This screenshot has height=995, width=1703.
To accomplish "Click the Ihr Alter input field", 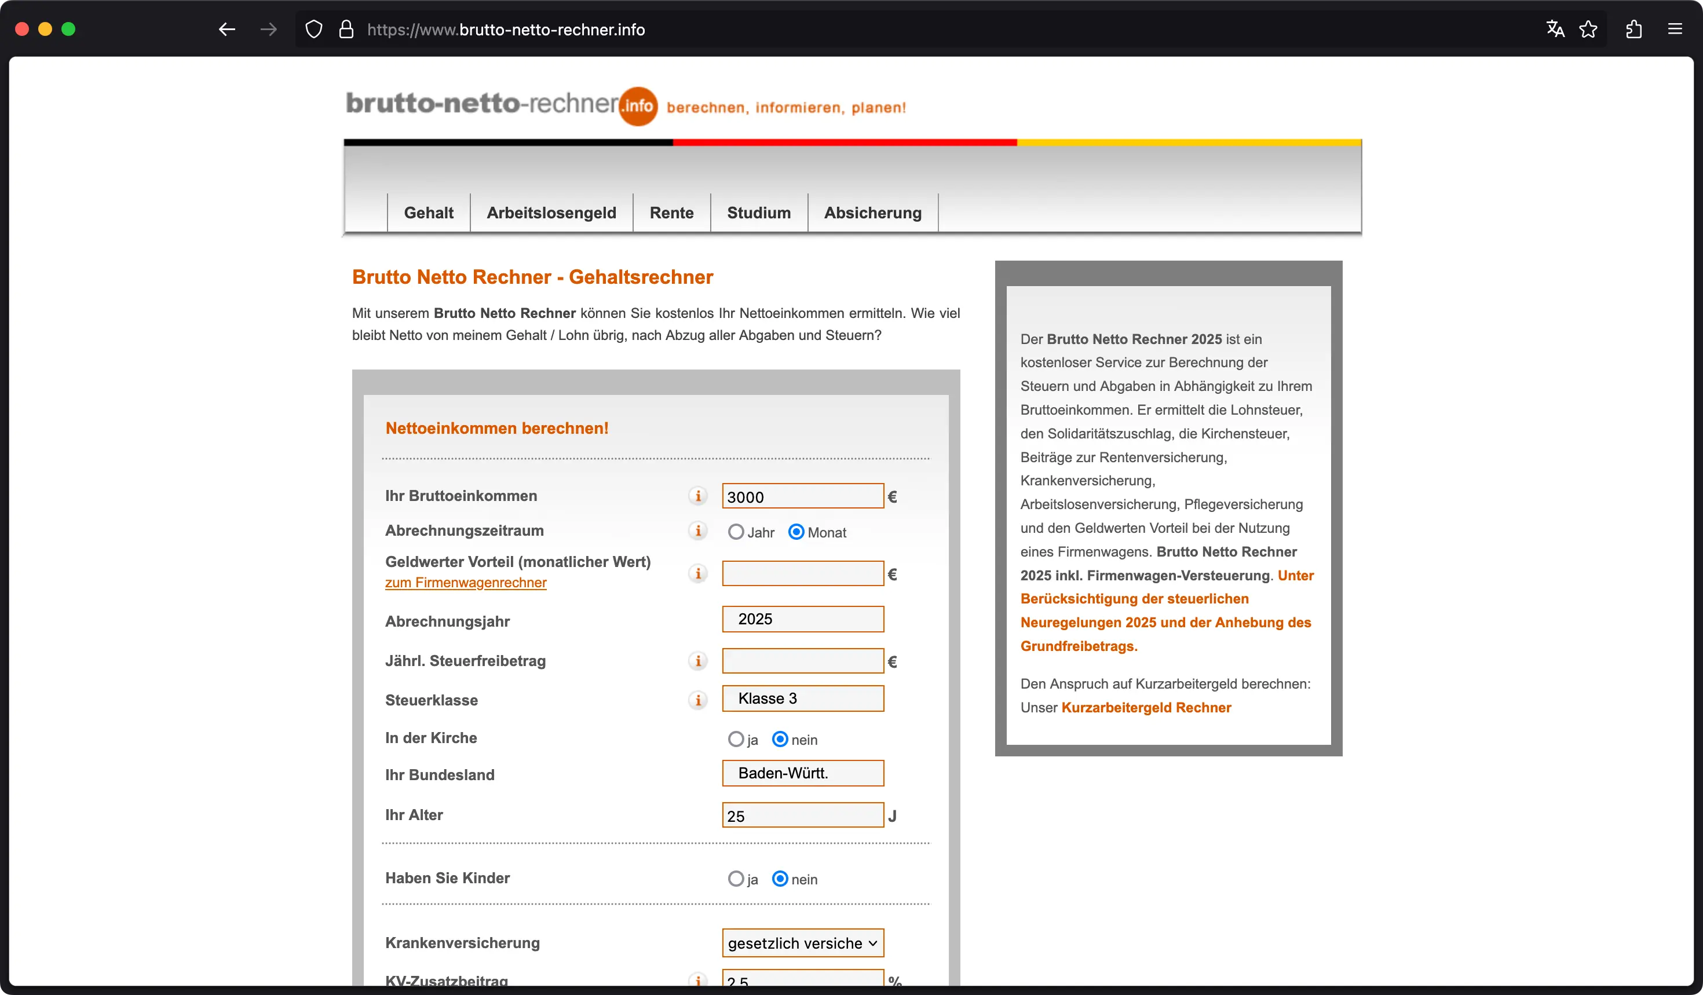I will click(802, 815).
